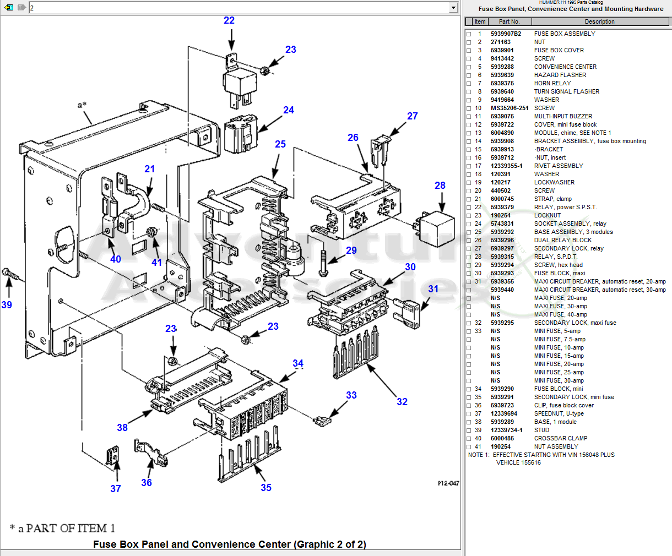
Task: Click the Description column header
Action: tap(600, 22)
